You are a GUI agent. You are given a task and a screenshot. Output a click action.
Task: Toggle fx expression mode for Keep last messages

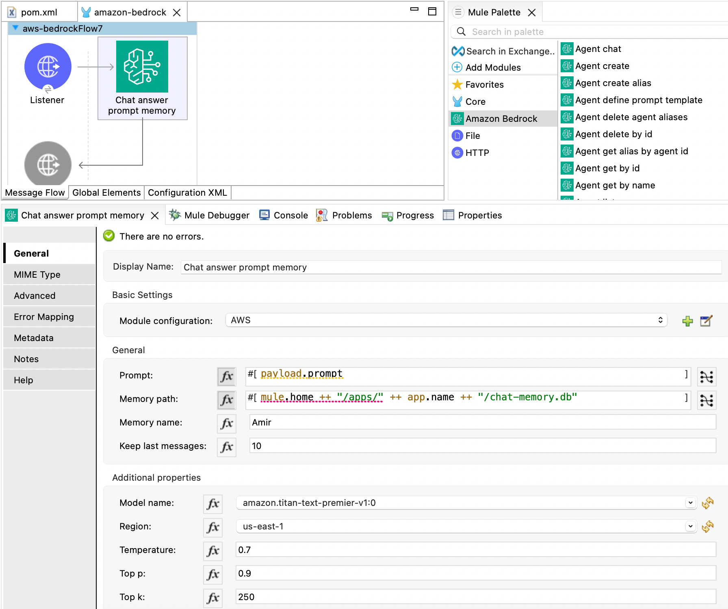pos(227,447)
